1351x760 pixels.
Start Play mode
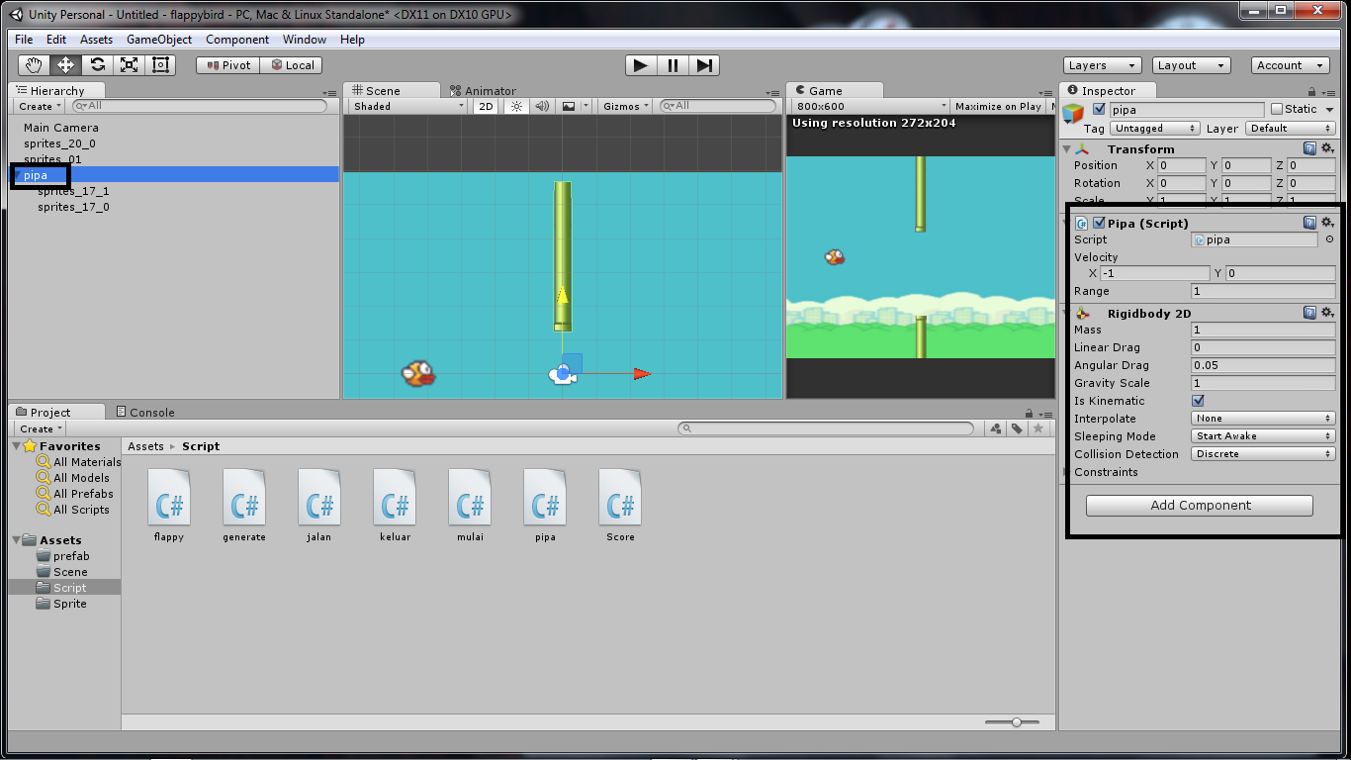[641, 65]
